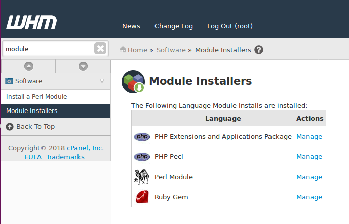This screenshot has width=349, height=224.
Task: Click the Ruby Gem red gem icon
Action: pyautogui.click(x=142, y=197)
